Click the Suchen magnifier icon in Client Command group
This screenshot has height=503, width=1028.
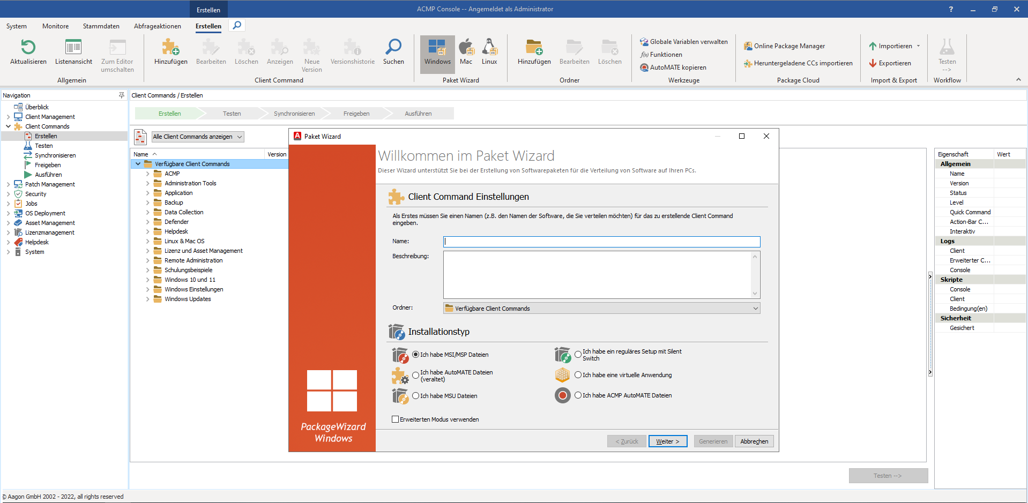click(x=393, y=48)
